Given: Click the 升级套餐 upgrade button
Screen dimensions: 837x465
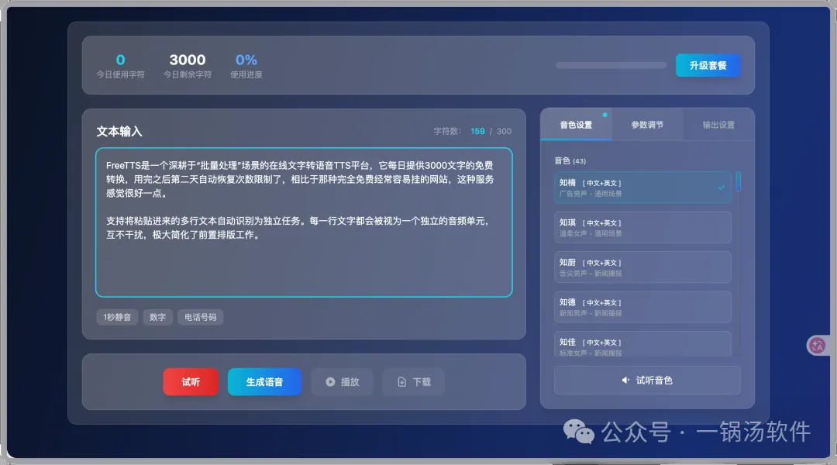Looking at the screenshot, I should coord(708,65).
